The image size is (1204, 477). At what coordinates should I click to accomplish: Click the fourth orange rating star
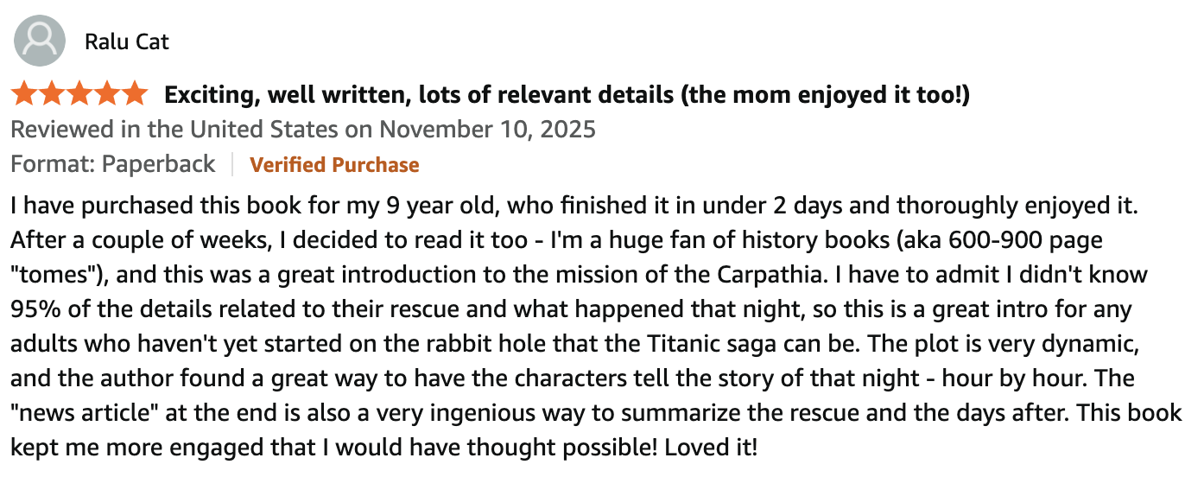107,94
